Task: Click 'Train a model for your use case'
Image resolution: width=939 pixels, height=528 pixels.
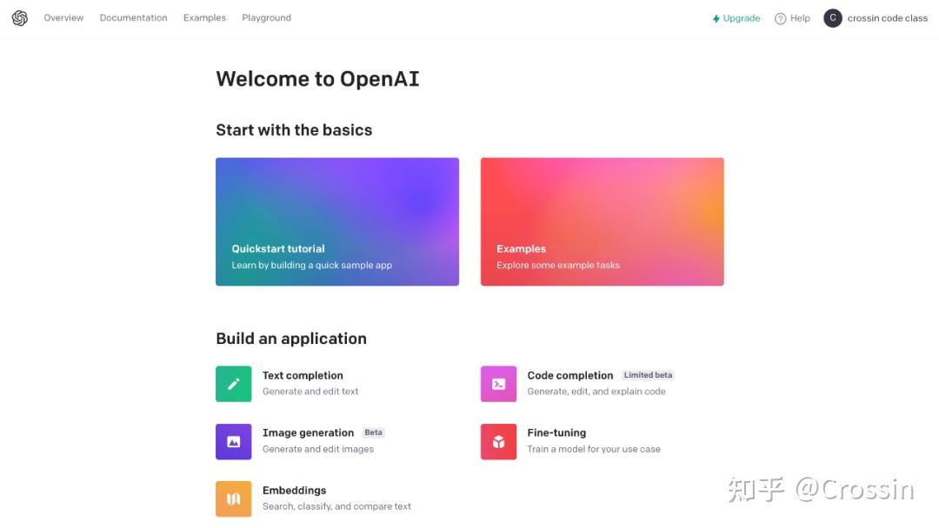Action: (x=594, y=449)
